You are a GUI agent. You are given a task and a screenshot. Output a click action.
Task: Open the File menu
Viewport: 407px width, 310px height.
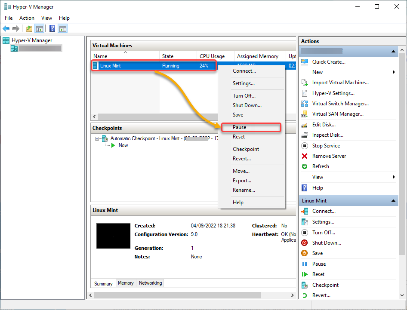pos(9,18)
